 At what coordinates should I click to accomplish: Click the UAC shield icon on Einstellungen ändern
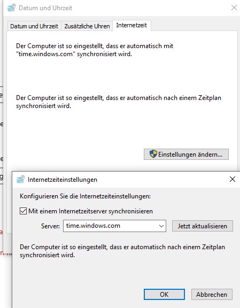coord(153,154)
